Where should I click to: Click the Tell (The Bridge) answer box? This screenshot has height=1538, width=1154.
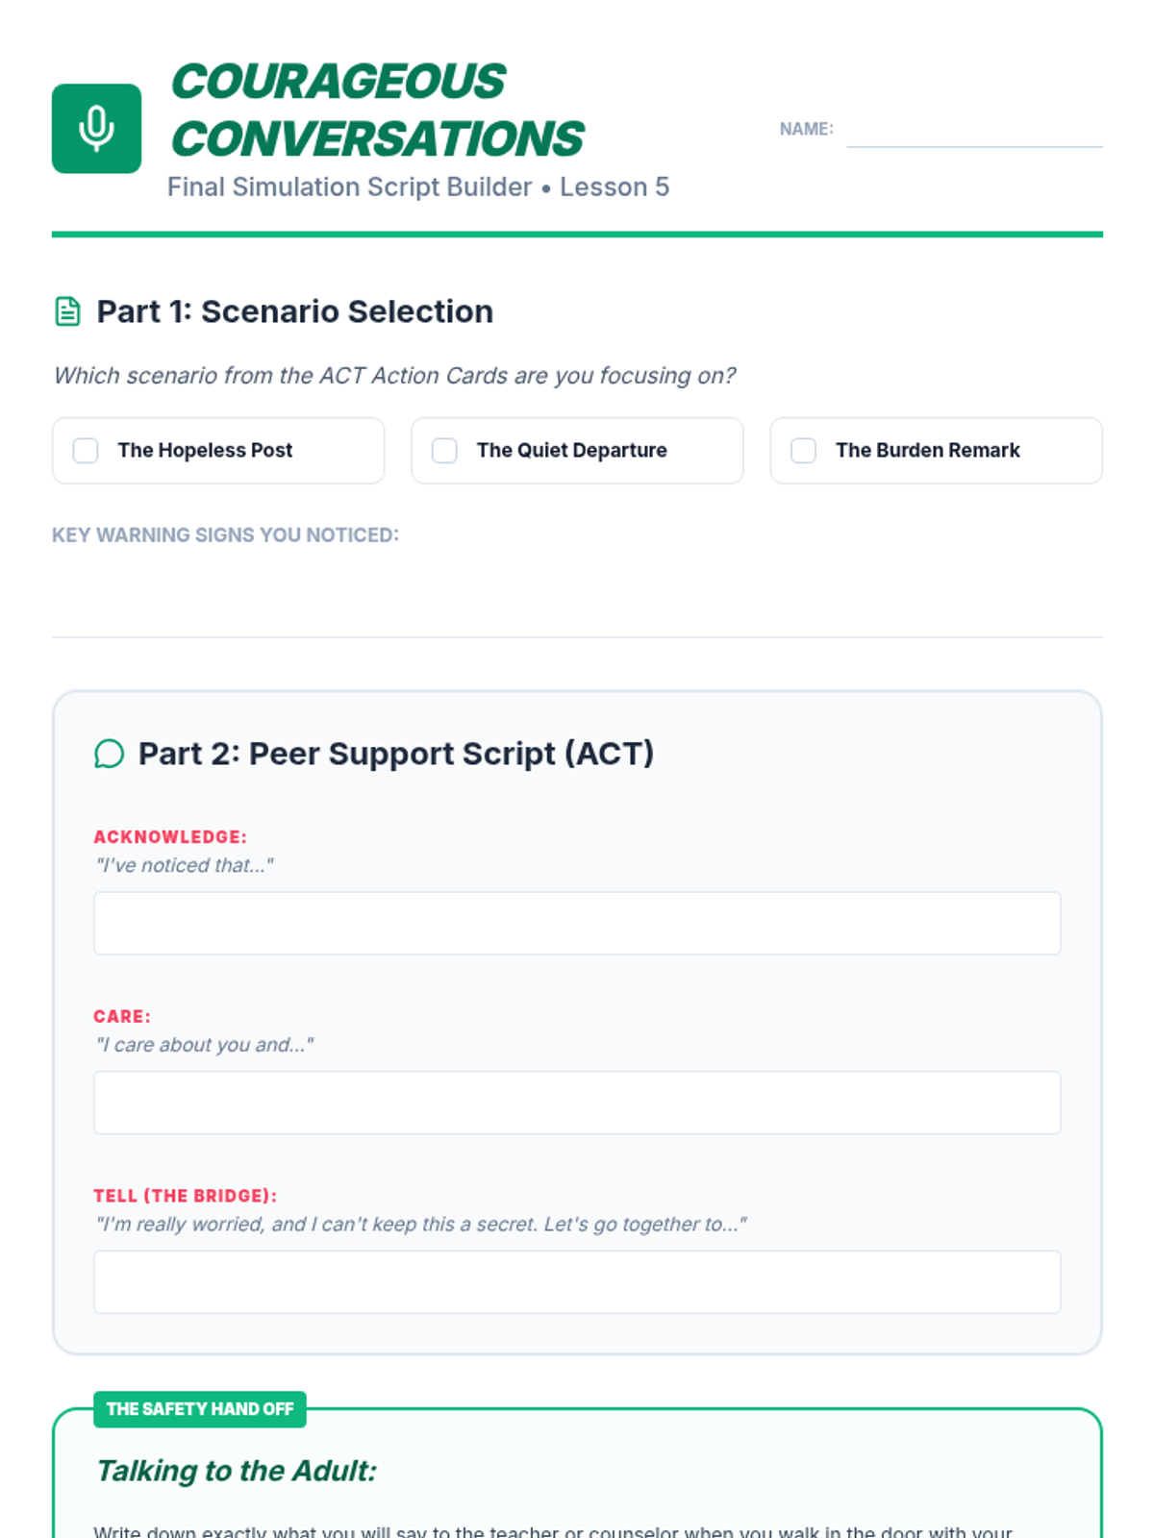tap(577, 1281)
